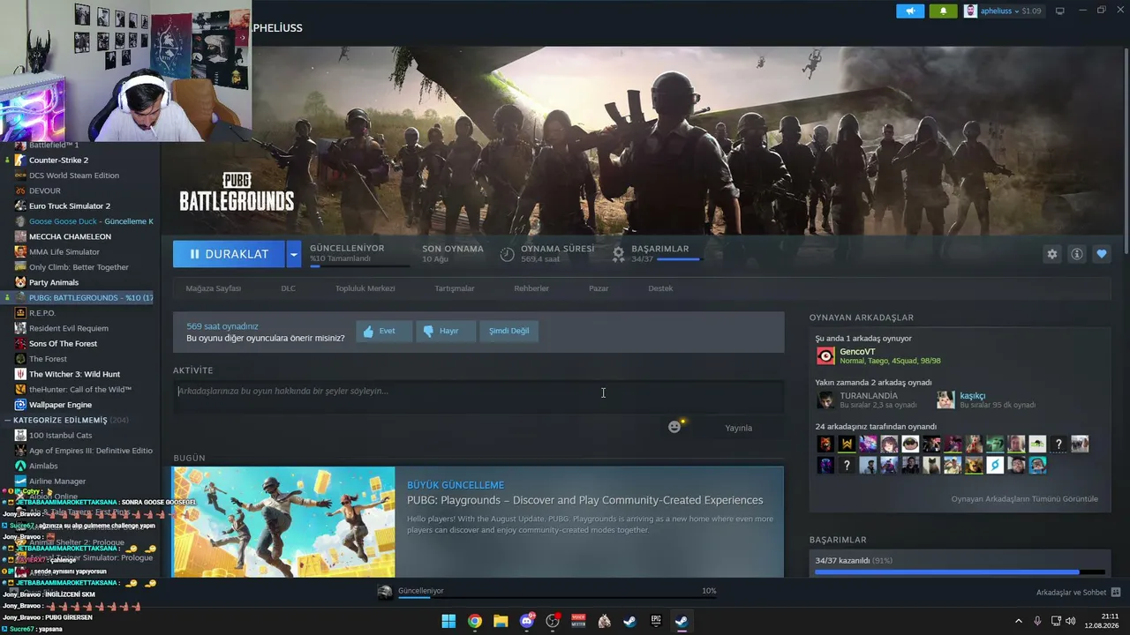
Task: Launch Google Chrome from the taskbar
Action: (x=474, y=621)
